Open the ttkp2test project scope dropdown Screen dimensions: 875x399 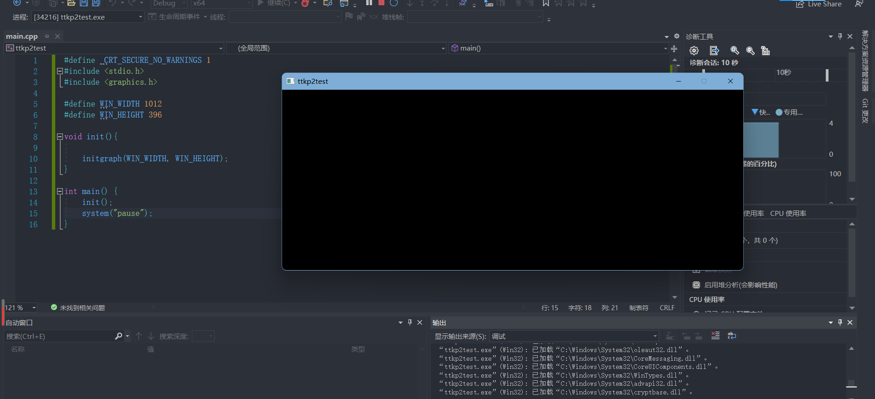tap(114, 48)
